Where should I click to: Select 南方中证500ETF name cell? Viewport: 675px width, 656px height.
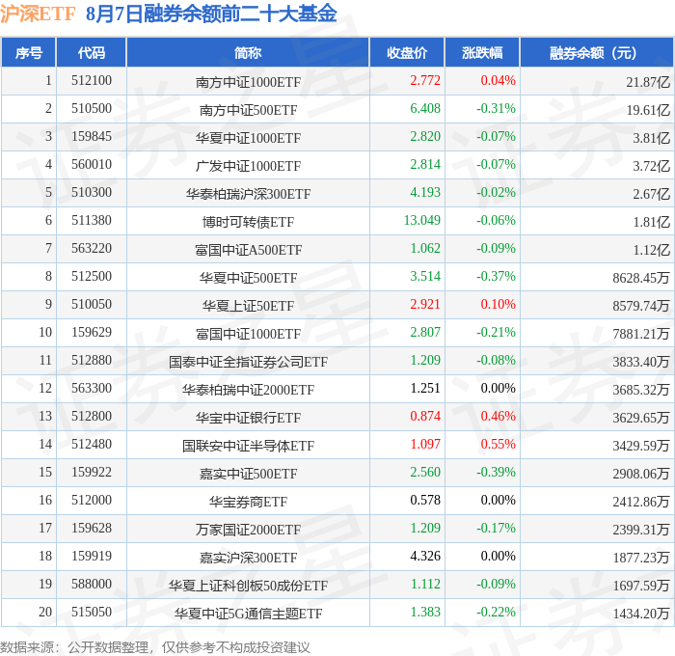pyautogui.click(x=248, y=110)
